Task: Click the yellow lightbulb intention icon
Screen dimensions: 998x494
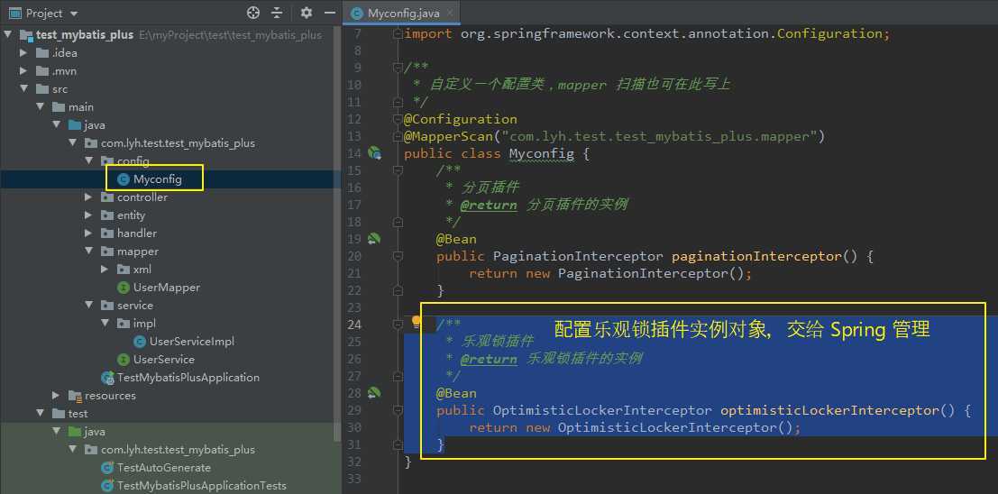Action: 417,322
